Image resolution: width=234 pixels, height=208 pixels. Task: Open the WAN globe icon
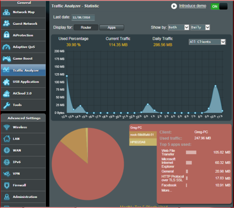[7, 150]
